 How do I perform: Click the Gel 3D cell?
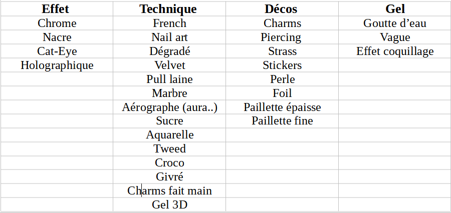point(169,205)
